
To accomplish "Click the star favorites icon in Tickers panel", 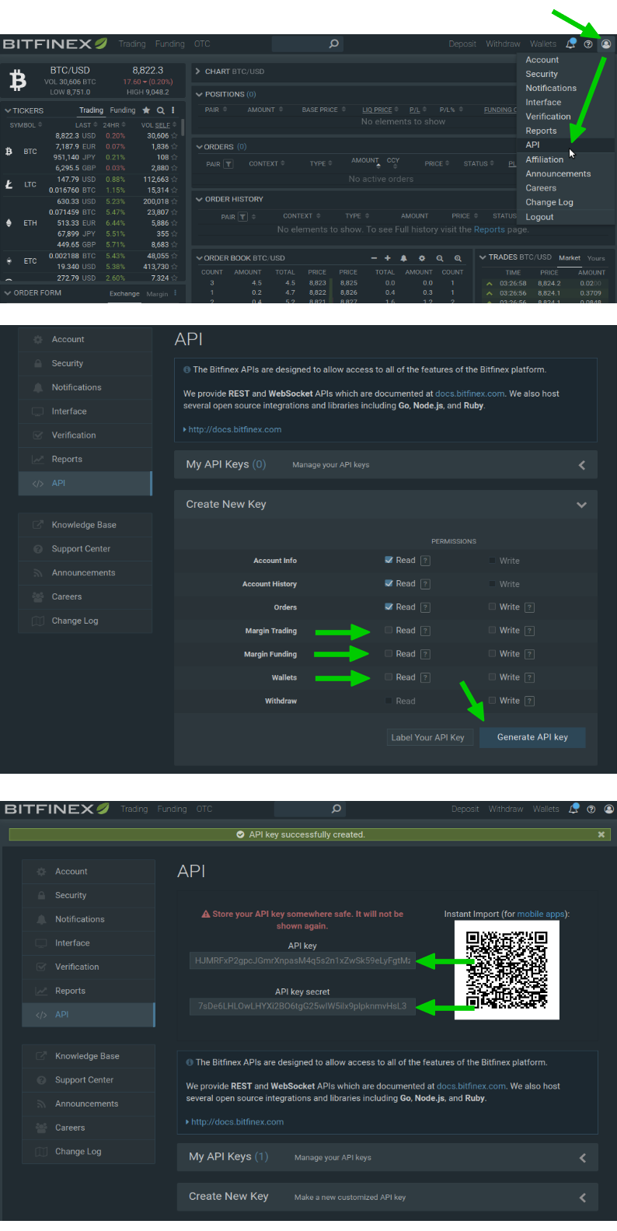I will click(x=146, y=110).
